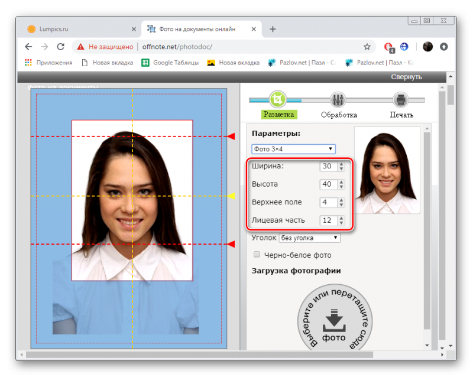
Task: Open second Новая вкладка image bookmark
Action: coord(233,63)
